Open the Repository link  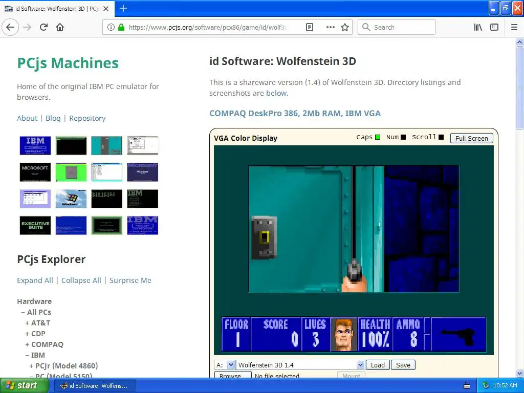tap(87, 118)
